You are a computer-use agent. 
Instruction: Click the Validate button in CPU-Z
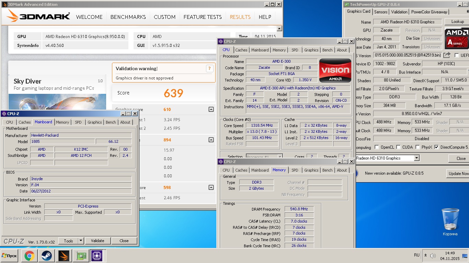tap(98, 241)
